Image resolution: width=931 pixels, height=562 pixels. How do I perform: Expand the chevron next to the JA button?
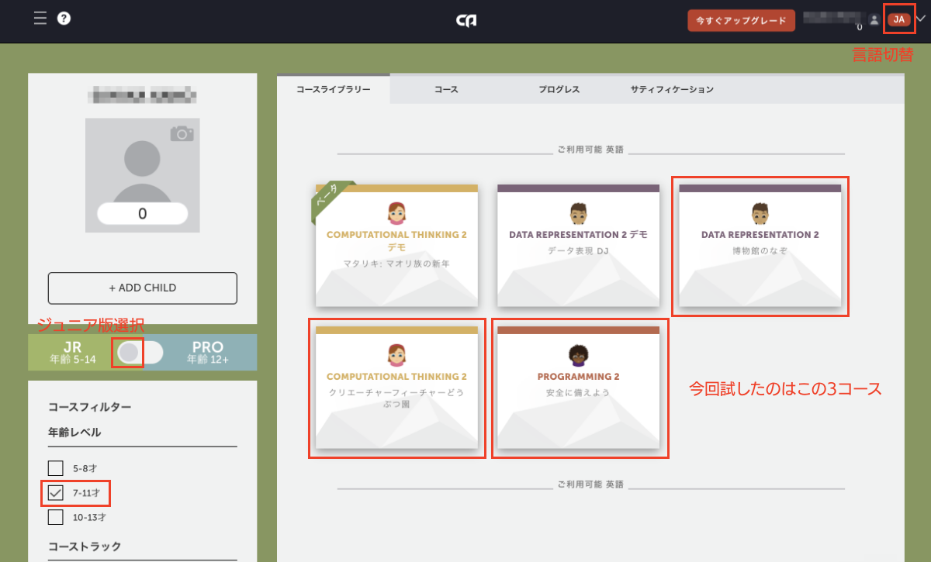click(x=921, y=20)
